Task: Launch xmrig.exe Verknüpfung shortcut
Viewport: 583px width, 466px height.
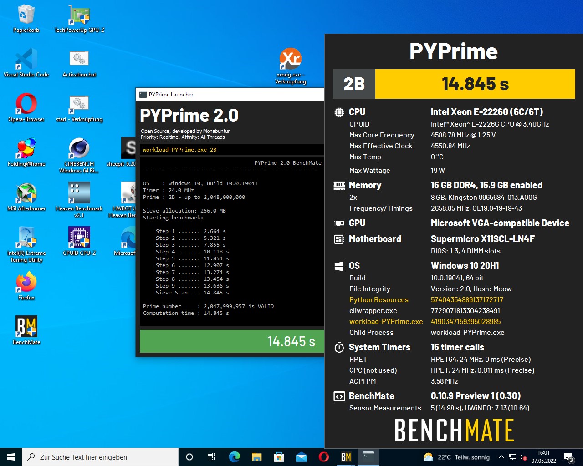Action: tap(290, 66)
